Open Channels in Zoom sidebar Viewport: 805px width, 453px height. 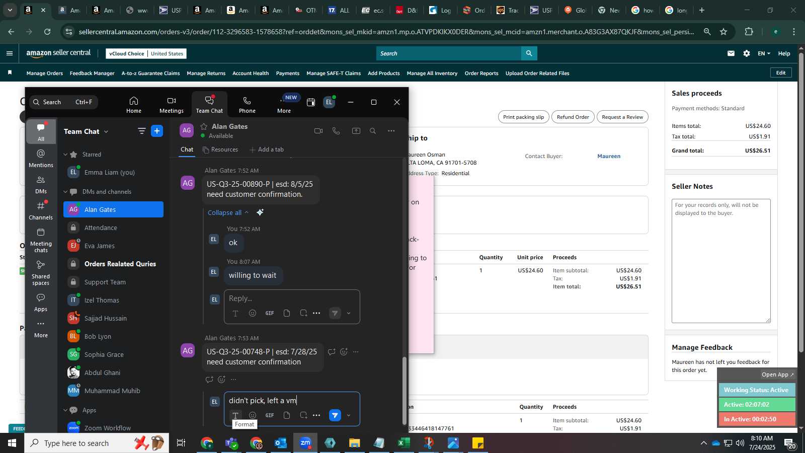[x=41, y=211]
